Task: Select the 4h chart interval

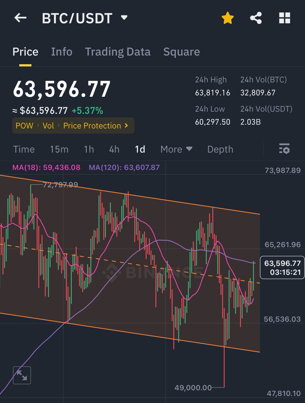Action: pos(114,149)
